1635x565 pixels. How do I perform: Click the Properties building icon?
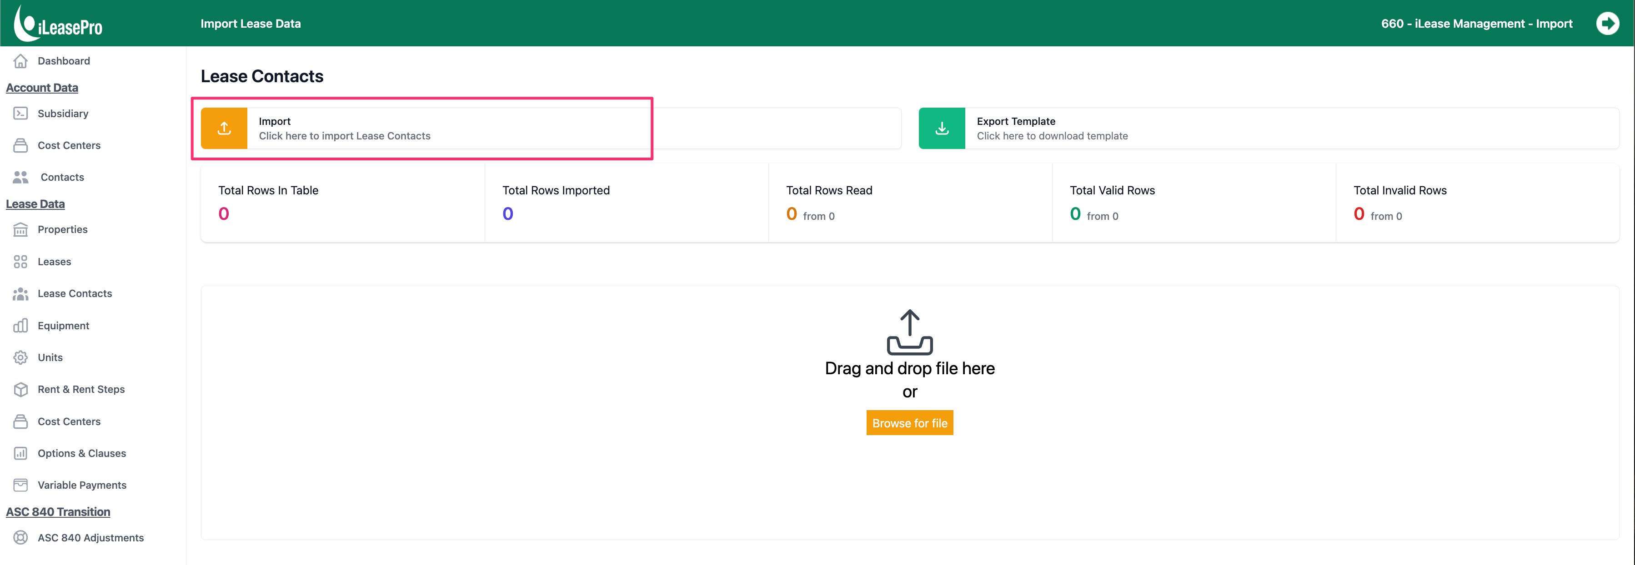(x=20, y=229)
